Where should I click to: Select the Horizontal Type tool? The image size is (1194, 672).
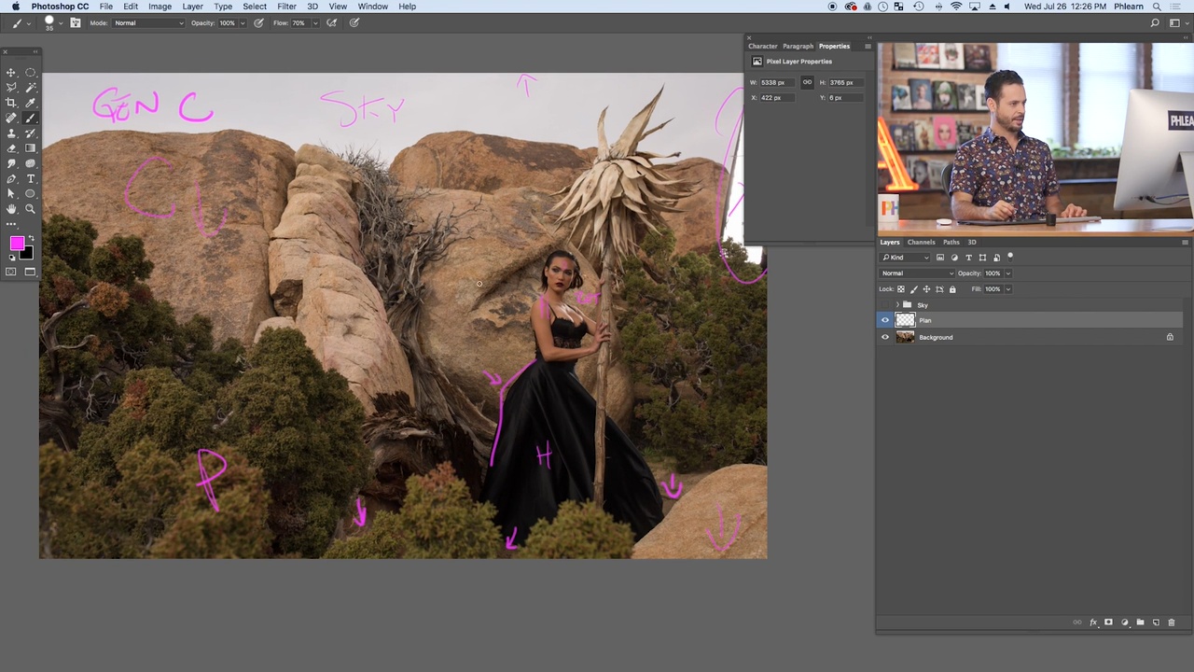point(30,178)
